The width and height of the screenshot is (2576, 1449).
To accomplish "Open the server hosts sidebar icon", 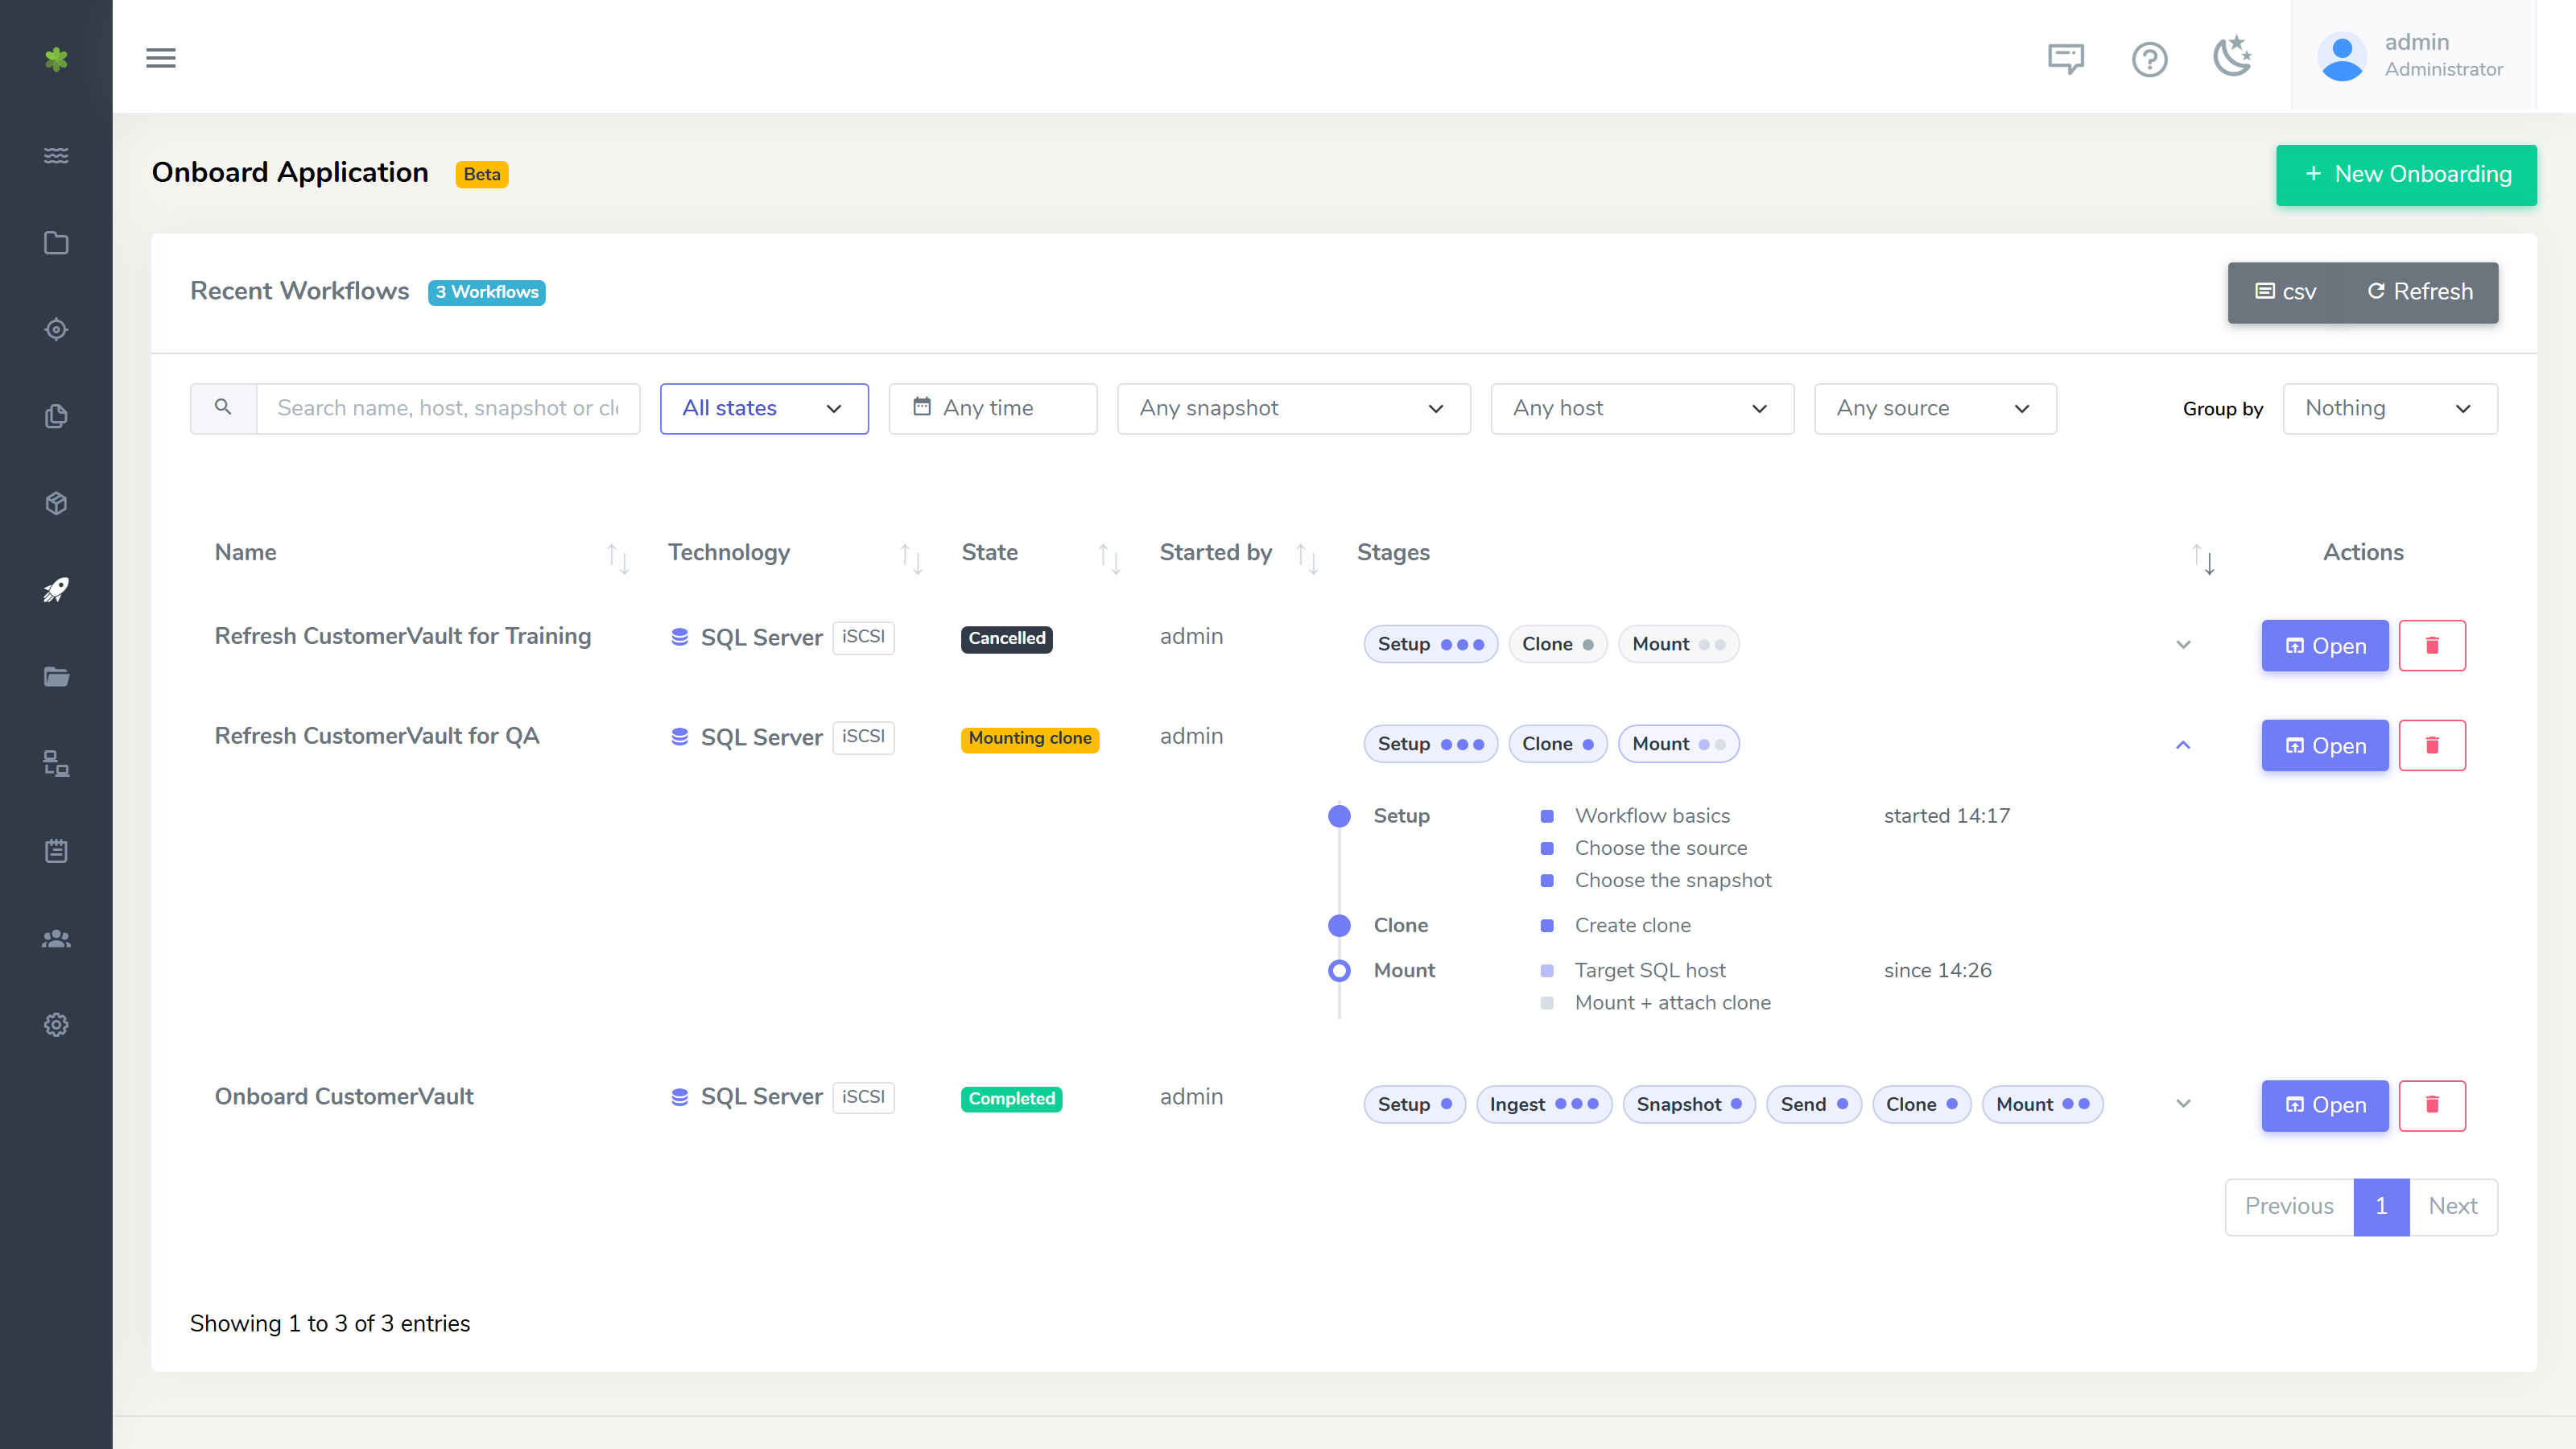I will (56, 764).
